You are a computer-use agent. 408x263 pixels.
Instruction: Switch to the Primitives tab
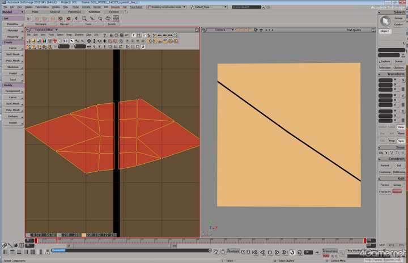point(74,11)
